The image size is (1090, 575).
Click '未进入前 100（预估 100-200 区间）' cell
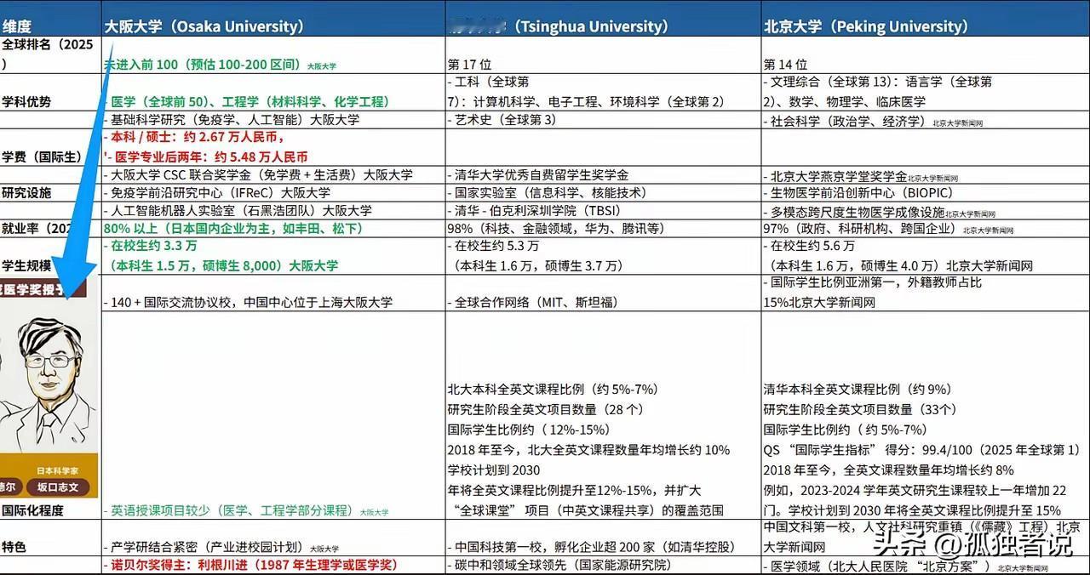[203, 65]
